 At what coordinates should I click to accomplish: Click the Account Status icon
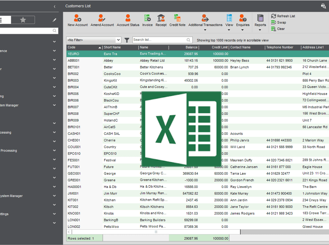coord(128,18)
